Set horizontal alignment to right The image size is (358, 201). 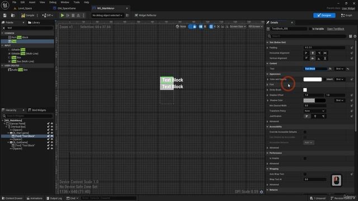[319, 53]
